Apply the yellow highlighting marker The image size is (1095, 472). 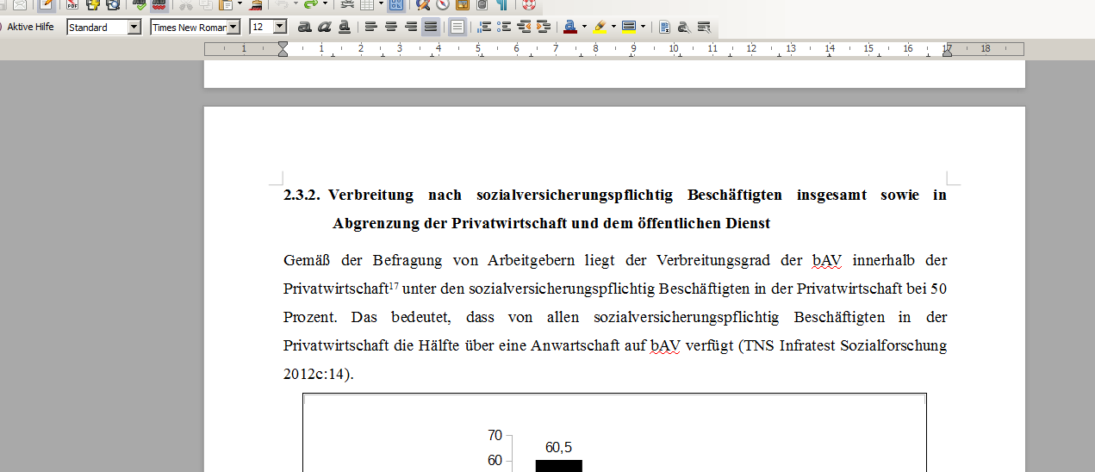coord(600,27)
